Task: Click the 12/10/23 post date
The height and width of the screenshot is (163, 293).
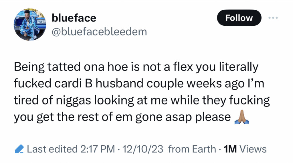Action: (143, 149)
